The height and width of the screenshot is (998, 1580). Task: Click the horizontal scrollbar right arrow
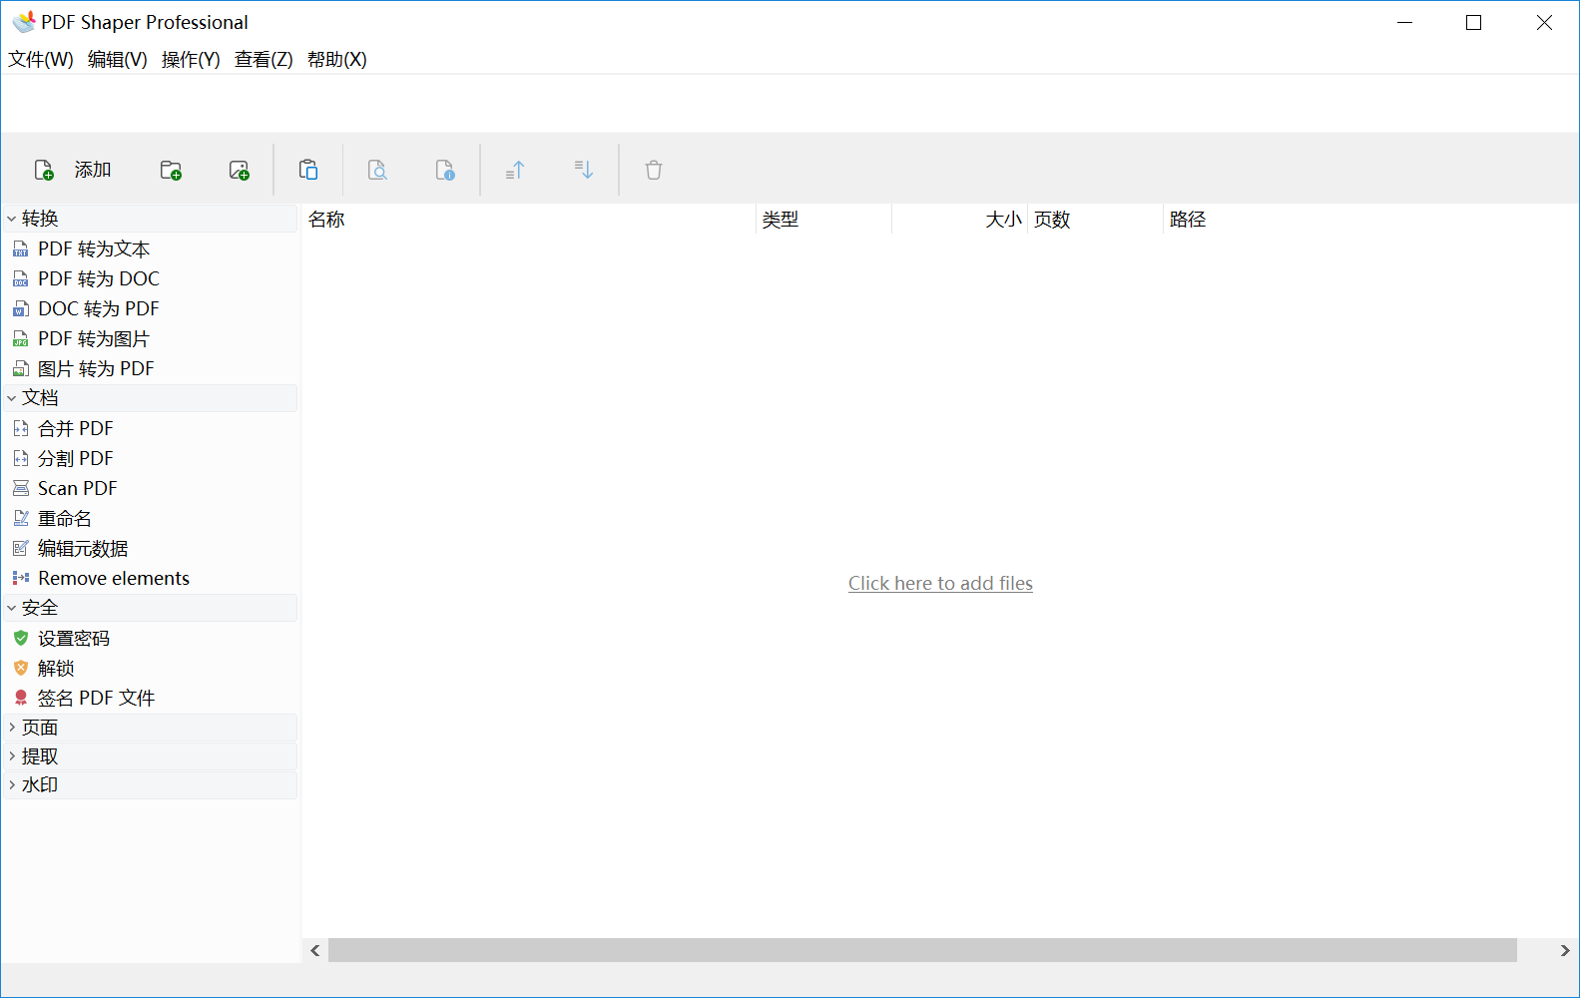coord(1565,951)
